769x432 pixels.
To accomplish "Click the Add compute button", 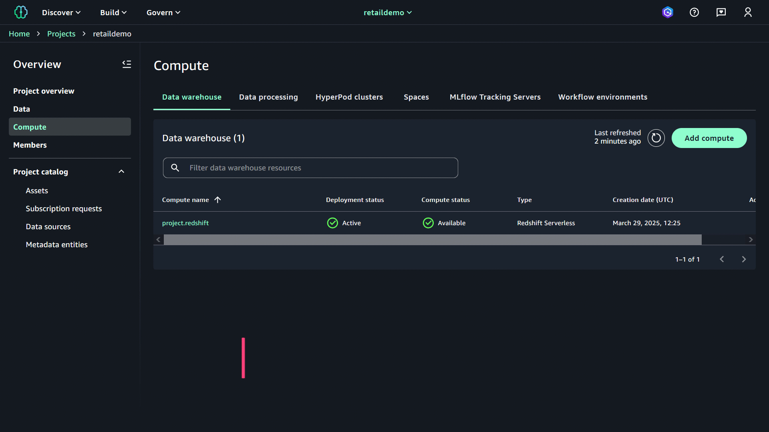I will point(709,138).
